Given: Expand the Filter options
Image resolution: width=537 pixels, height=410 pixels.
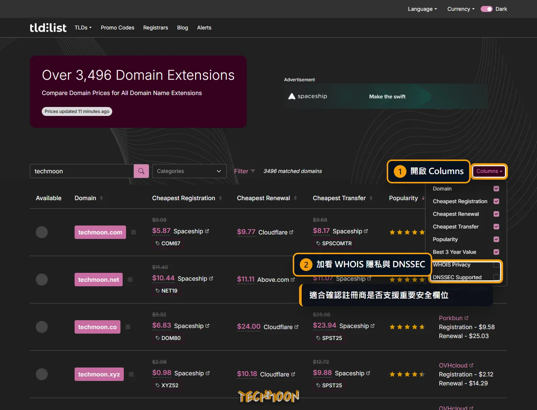Looking at the screenshot, I should tap(245, 171).
